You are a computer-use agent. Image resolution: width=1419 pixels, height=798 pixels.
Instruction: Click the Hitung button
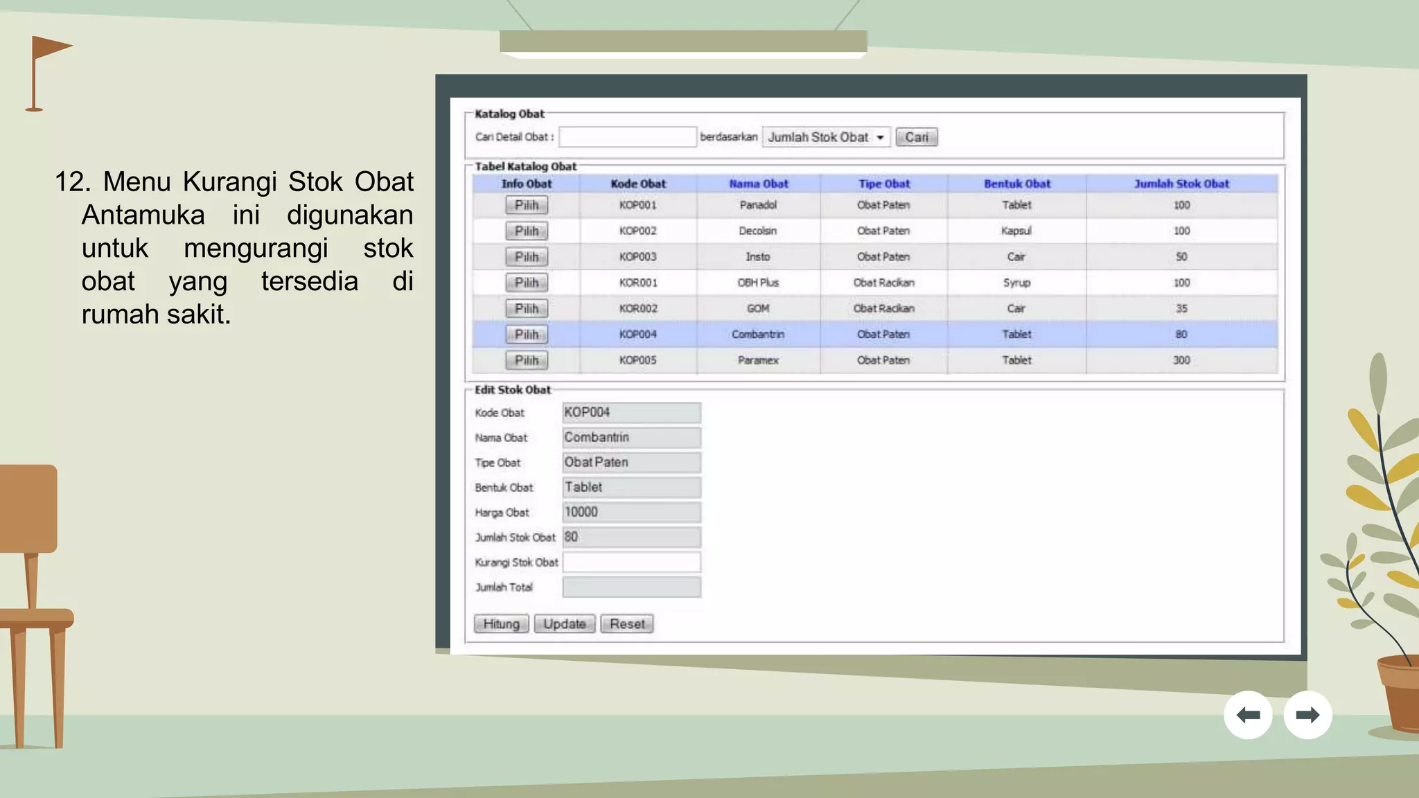coord(501,624)
